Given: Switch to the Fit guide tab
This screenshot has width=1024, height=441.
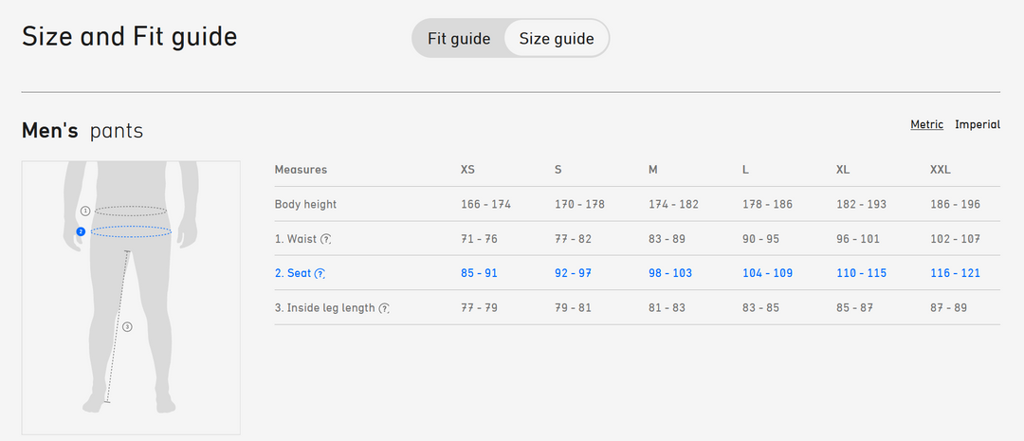Looking at the screenshot, I should click(x=459, y=39).
